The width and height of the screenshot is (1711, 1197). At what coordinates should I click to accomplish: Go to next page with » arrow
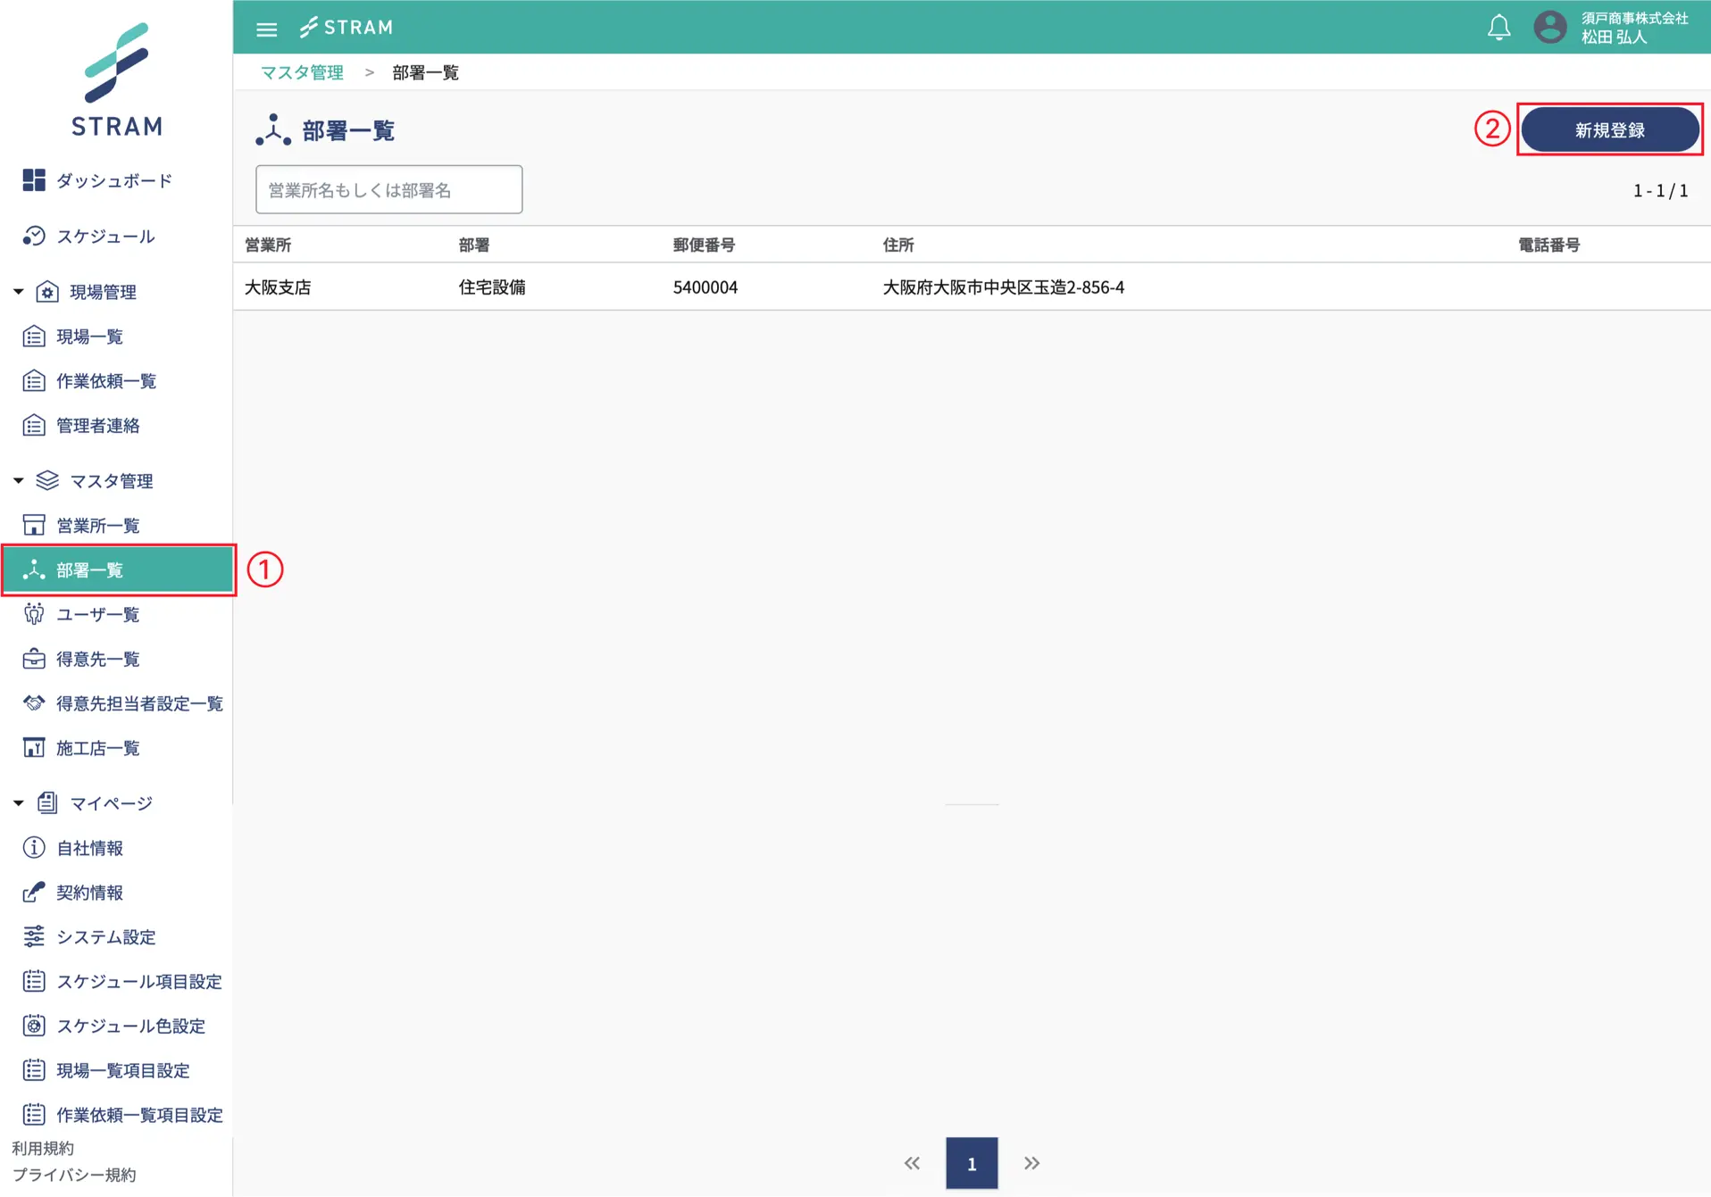coord(1031,1163)
